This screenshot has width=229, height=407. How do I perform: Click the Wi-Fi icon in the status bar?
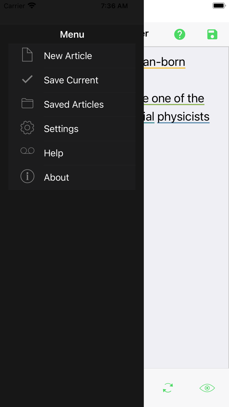click(31, 5)
